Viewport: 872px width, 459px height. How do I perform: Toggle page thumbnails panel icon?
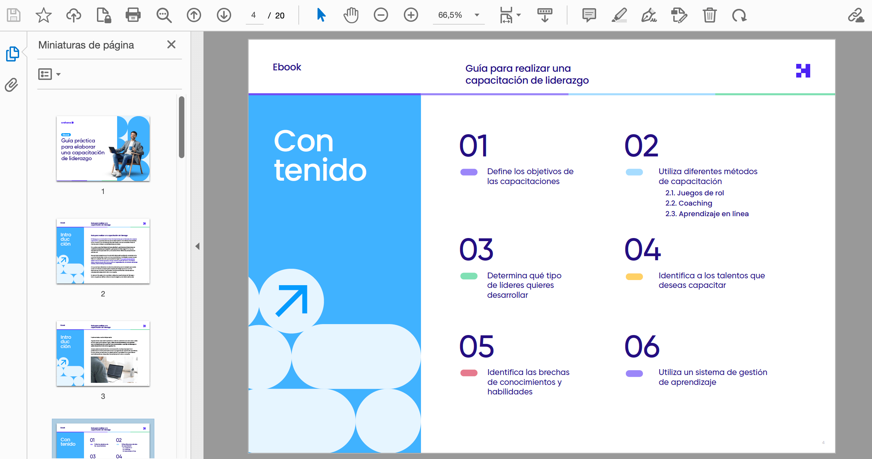(x=12, y=54)
